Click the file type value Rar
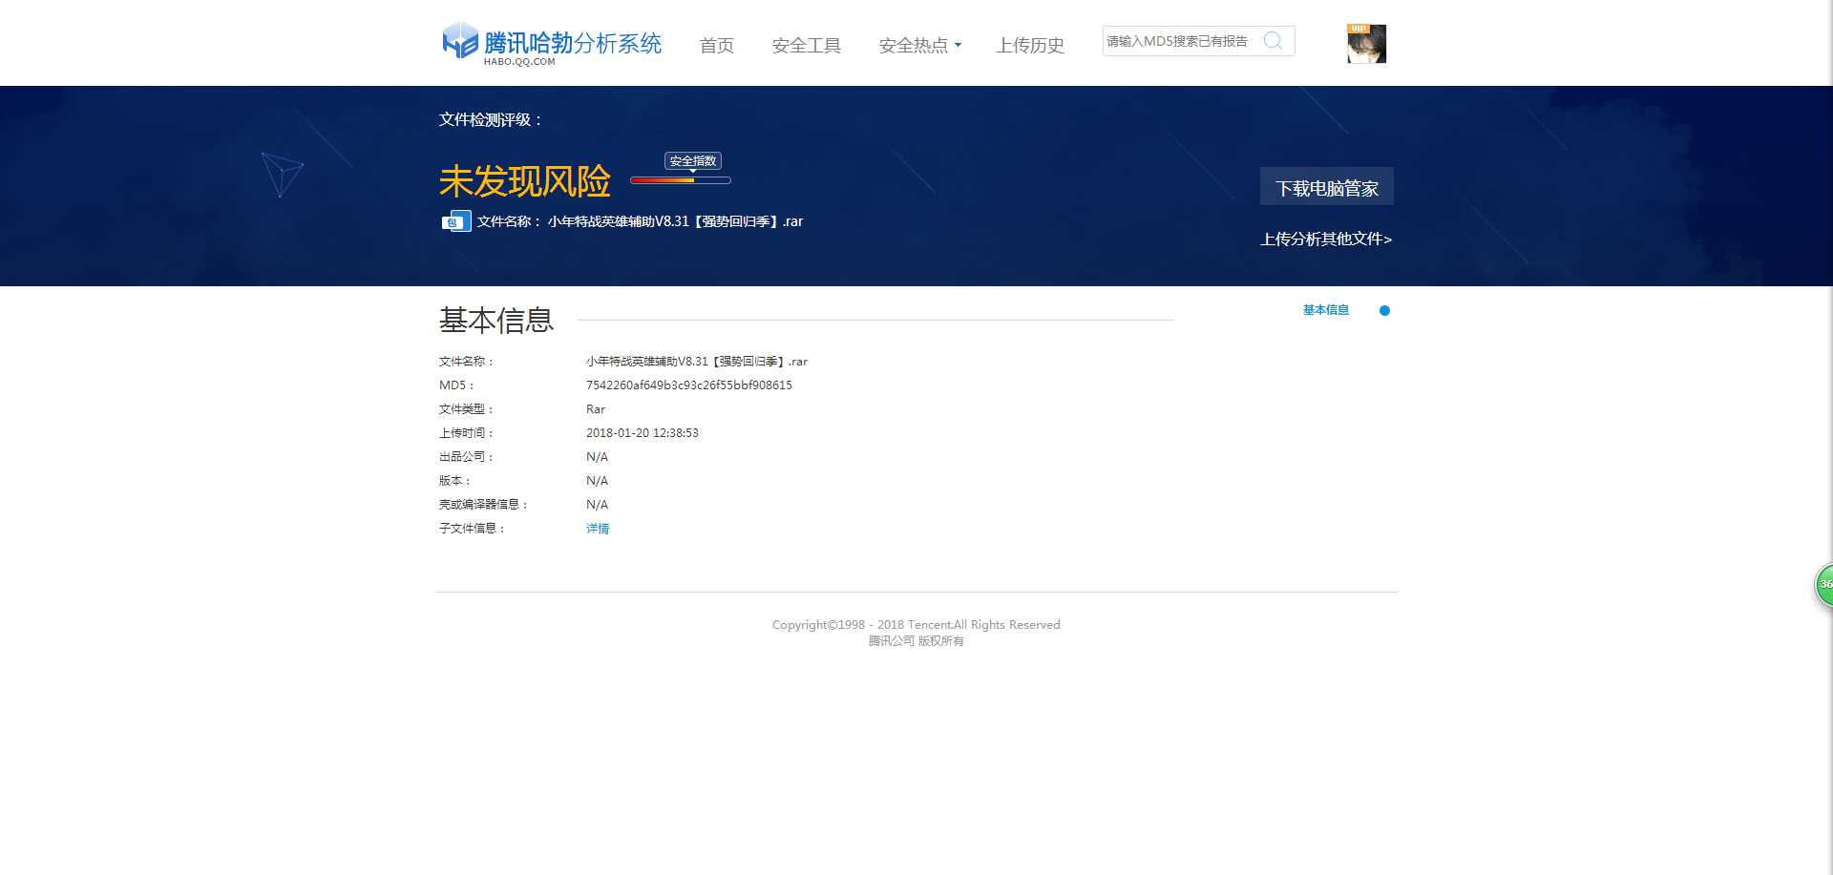The image size is (1833, 875). coord(596,409)
